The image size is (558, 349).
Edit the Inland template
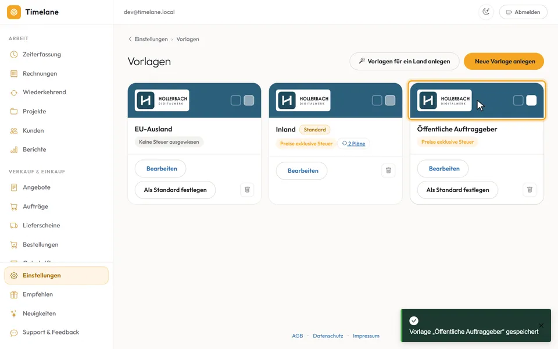pyautogui.click(x=302, y=170)
